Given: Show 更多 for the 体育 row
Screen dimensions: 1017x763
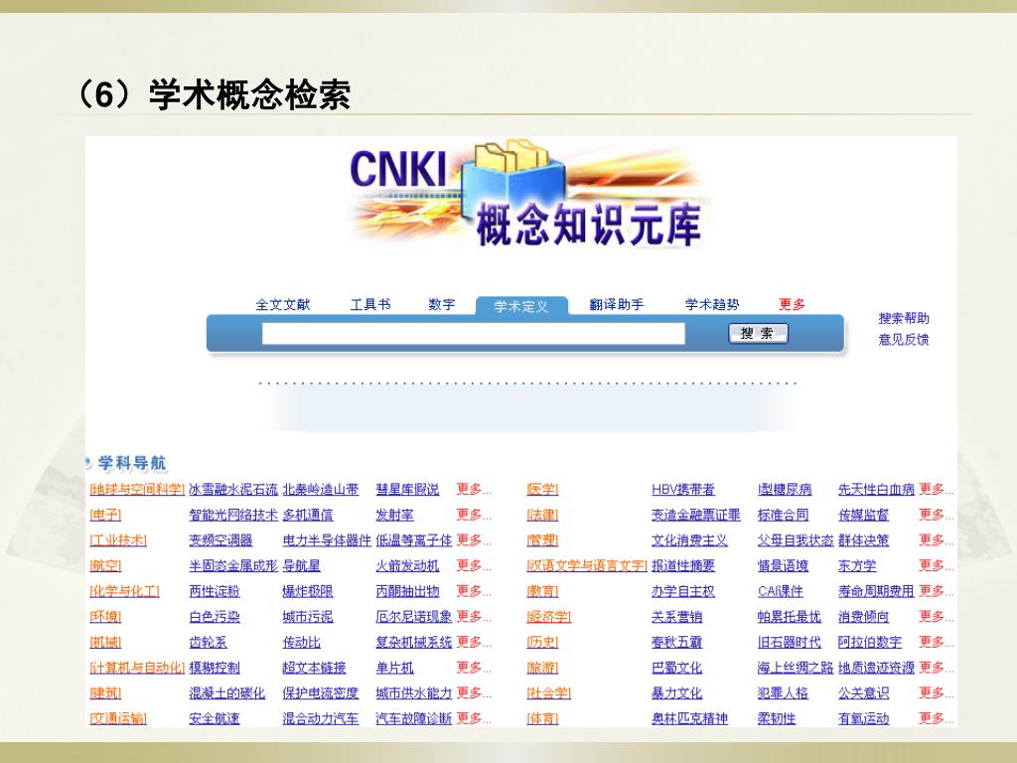Looking at the screenshot, I should point(936,719).
